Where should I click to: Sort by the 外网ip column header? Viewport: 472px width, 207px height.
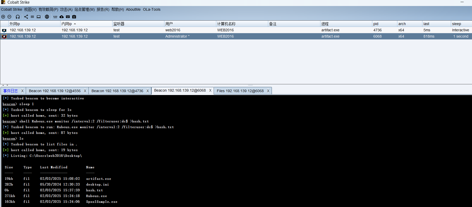(x=34, y=24)
